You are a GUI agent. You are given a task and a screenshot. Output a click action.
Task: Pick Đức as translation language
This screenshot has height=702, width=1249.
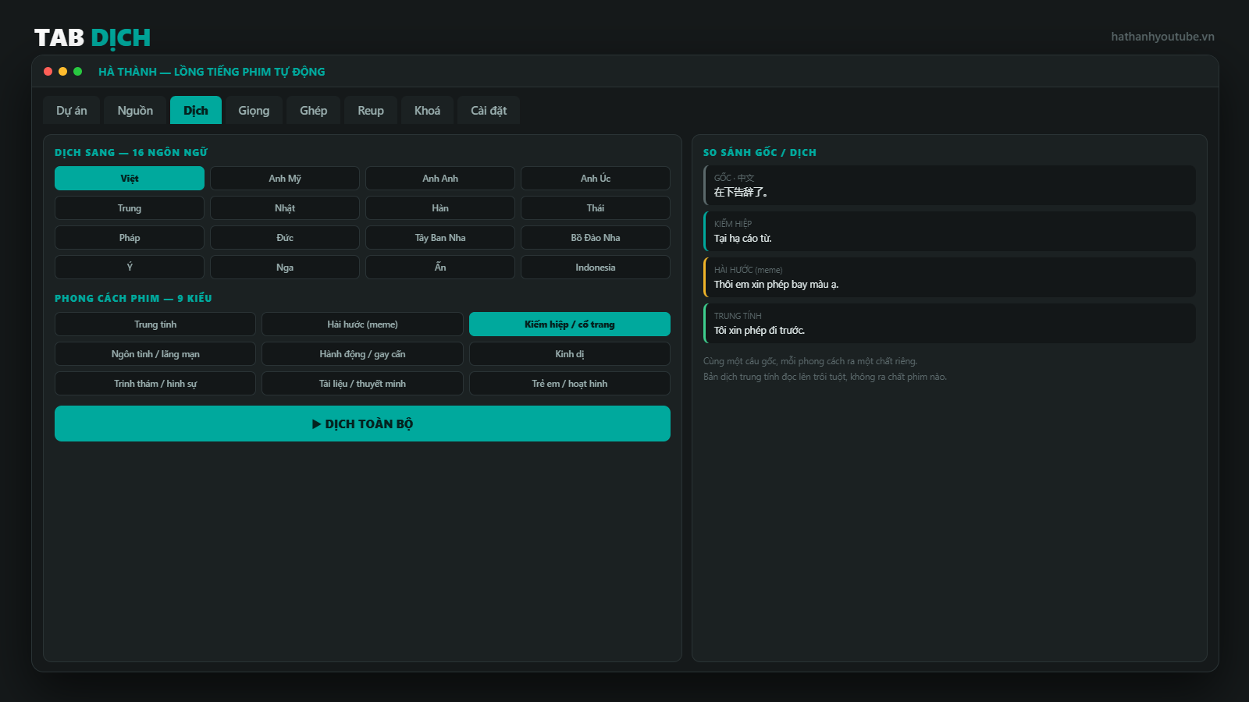click(x=285, y=238)
